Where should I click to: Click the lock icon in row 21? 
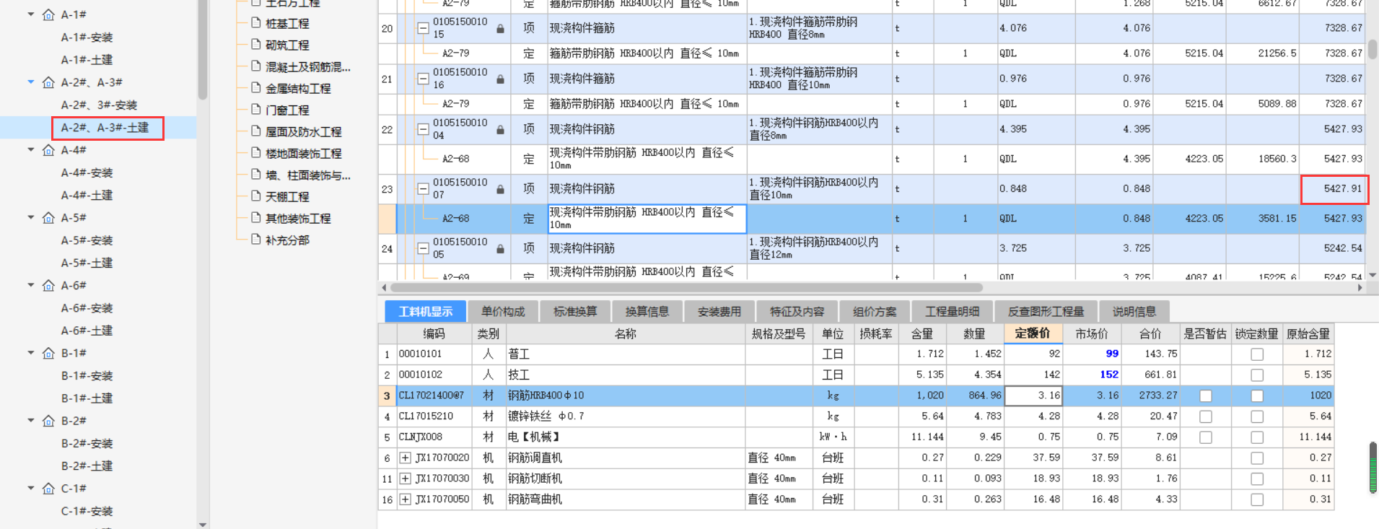pyautogui.click(x=500, y=79)
